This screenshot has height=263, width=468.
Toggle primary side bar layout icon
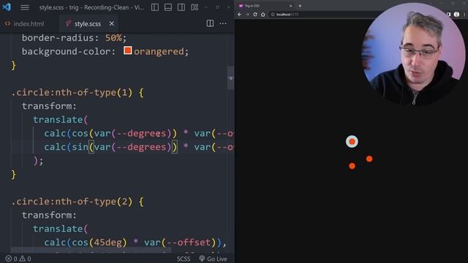[155, 7]
